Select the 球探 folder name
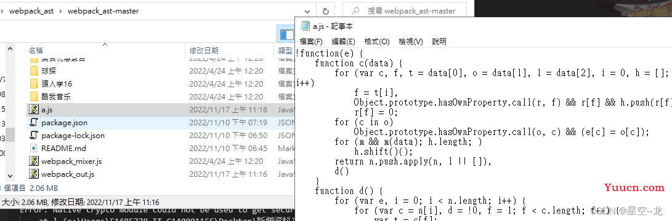Image resolution: width=672 pixels, height=221 pixels. tap(49, 71)
